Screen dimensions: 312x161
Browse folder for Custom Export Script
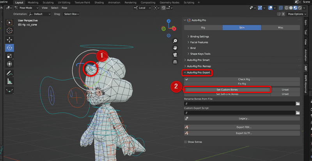(298, 113)
